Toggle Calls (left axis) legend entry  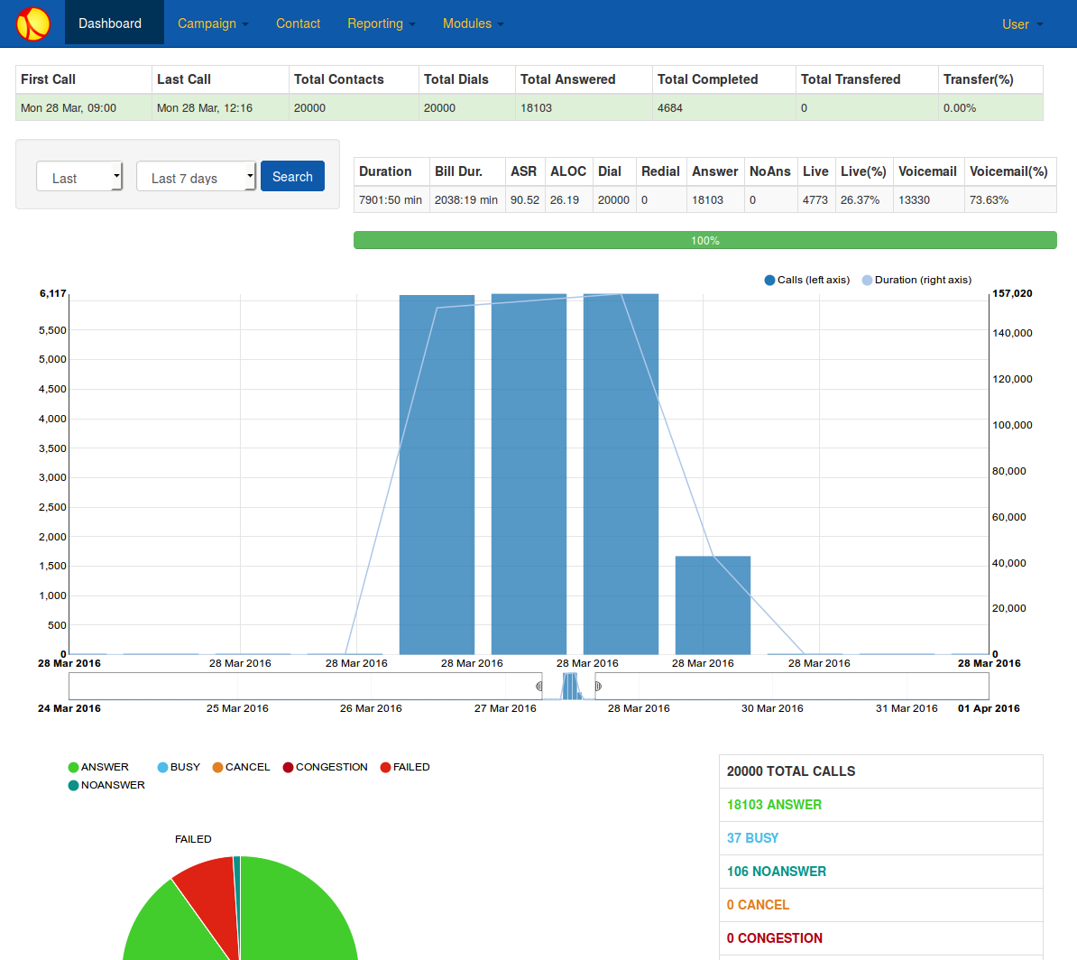(x=807, y=280)
